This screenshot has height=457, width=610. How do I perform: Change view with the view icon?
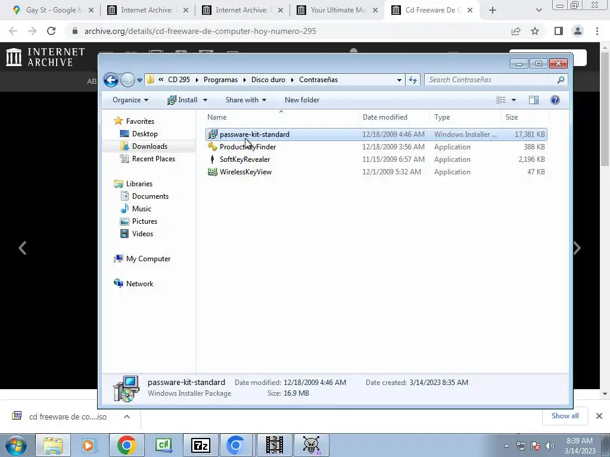coord(500,100)
